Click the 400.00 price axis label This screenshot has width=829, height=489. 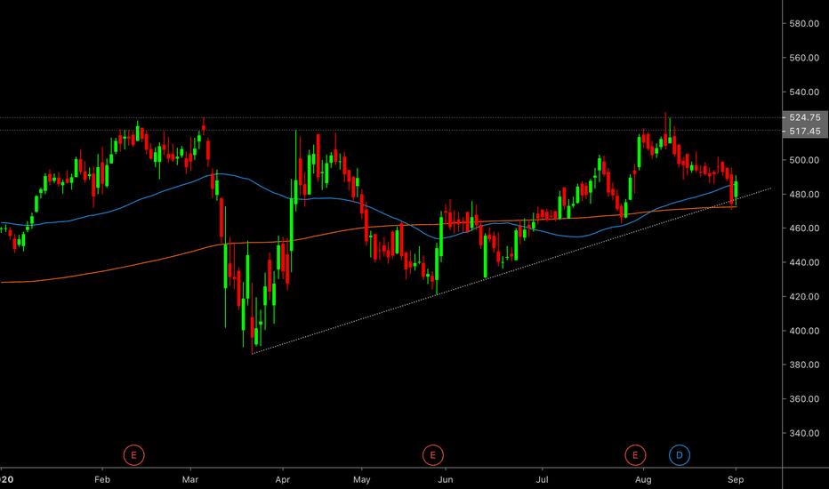click(804, 331)
